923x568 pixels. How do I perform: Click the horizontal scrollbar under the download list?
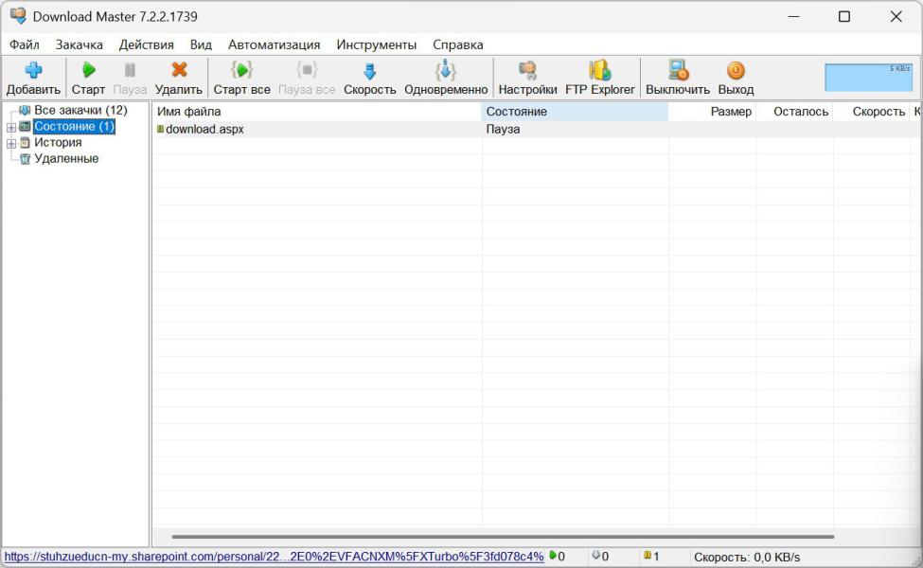tap(502, 537)
